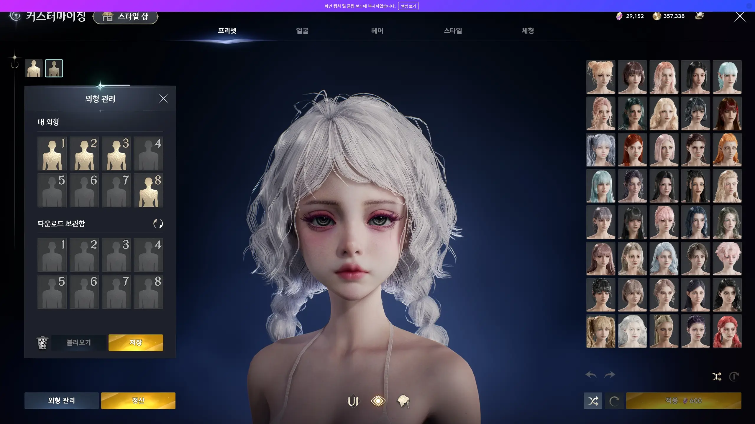
Task: Click the 적용 600 apply button
Action: [x=684, y=401]
